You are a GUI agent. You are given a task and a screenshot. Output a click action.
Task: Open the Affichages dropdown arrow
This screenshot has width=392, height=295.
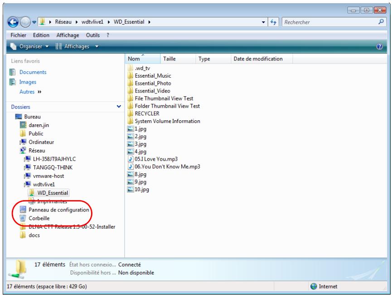tap(97, 46)
